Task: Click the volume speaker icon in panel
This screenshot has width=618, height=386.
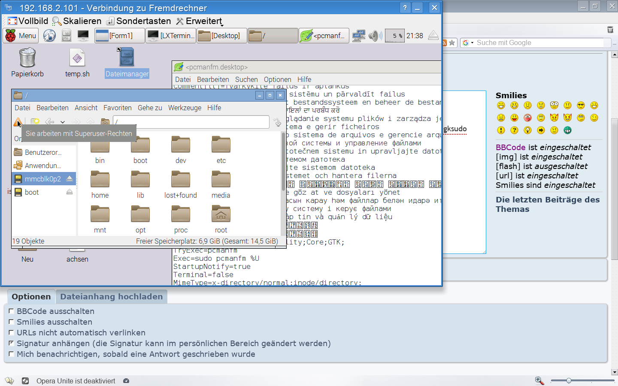Action: (x=375, y=36)
